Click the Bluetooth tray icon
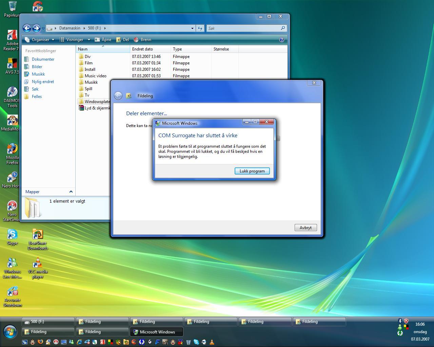 [400, 321]
